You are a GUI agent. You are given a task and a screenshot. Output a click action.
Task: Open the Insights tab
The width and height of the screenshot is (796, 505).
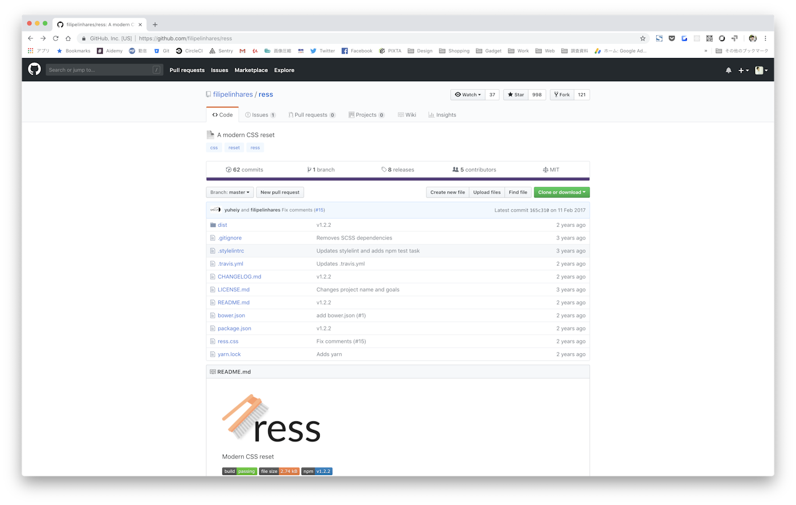[x=442, y=115]
